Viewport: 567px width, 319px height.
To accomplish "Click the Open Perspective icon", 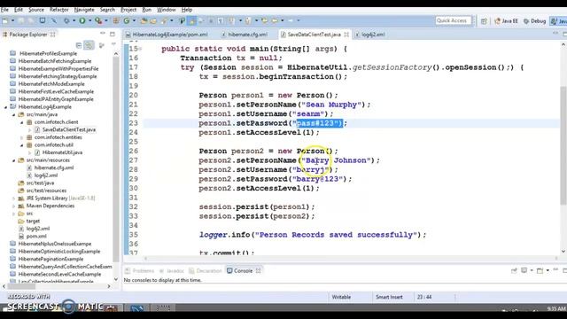I will pos(484,21).
